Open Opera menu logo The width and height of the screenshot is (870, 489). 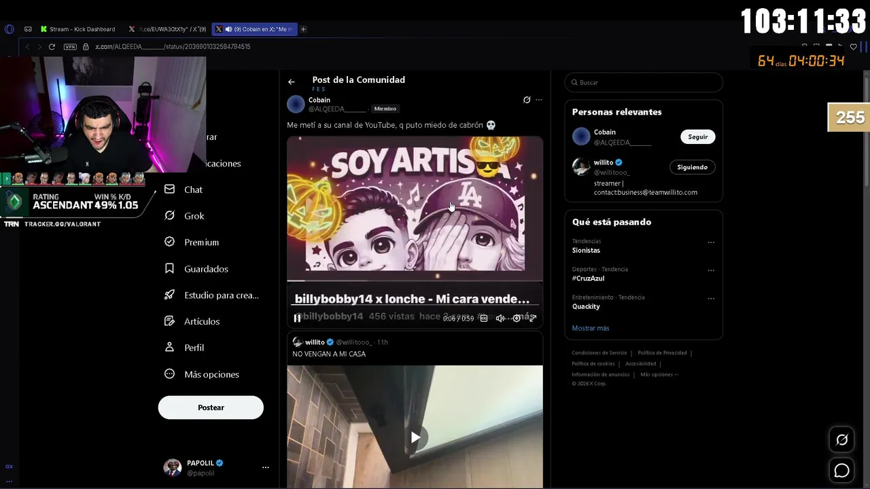pyautogui.click(x=9, y=29)
